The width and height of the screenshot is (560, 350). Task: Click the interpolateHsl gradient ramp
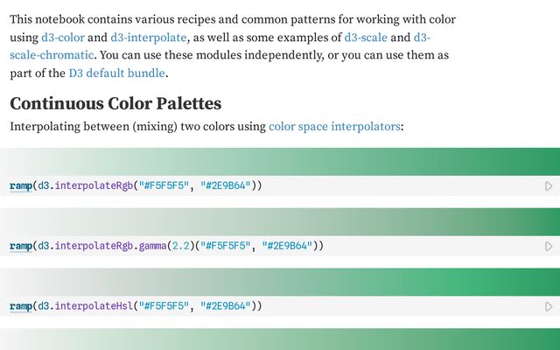point(280,281)
